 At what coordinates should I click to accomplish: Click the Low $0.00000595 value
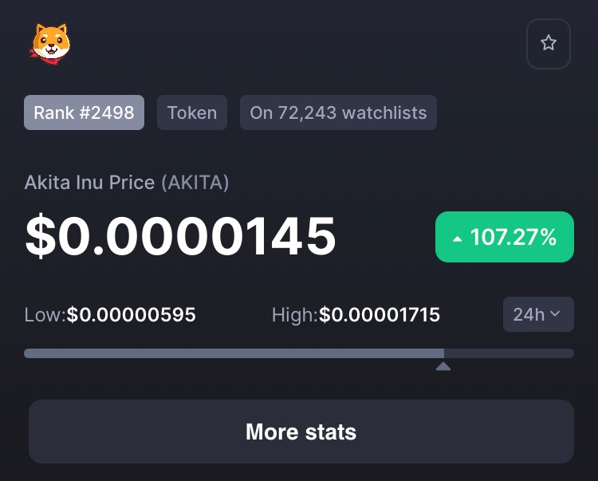pyautogui.click(x=131, y=315)
